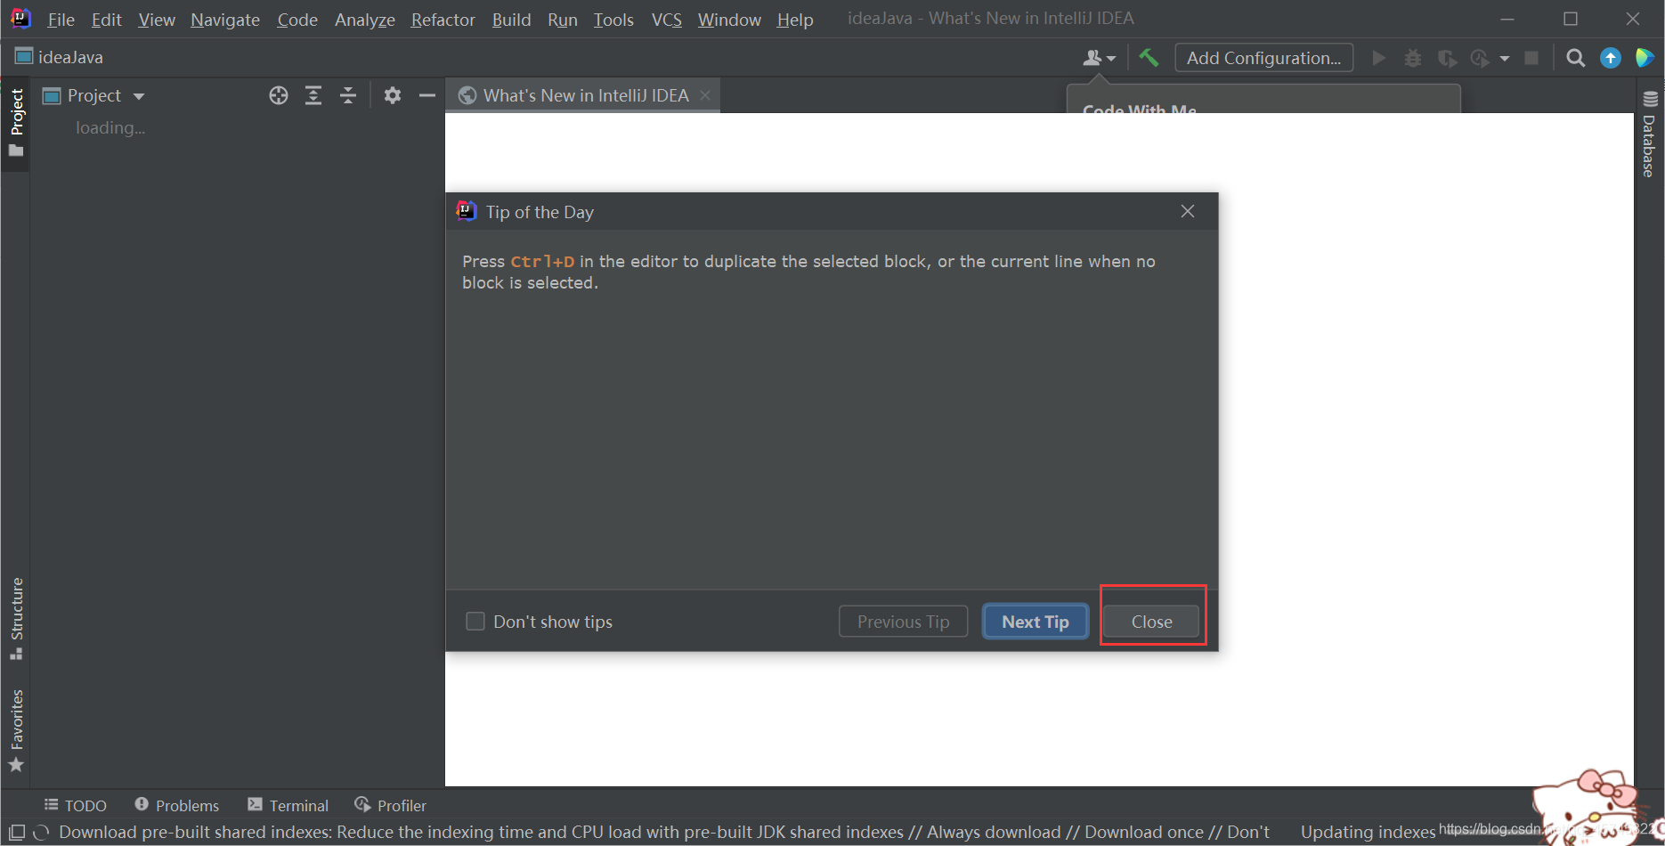Image resolution: width=1665 pixels, height=846 pixels.
Task: Click the Debug bug icon
Action: 1413,58
